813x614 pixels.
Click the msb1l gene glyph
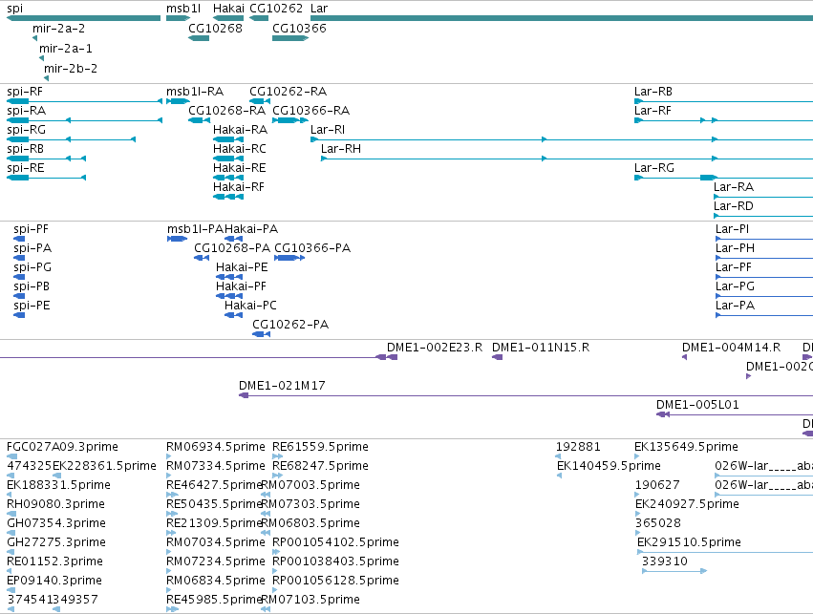pos(179,18)
